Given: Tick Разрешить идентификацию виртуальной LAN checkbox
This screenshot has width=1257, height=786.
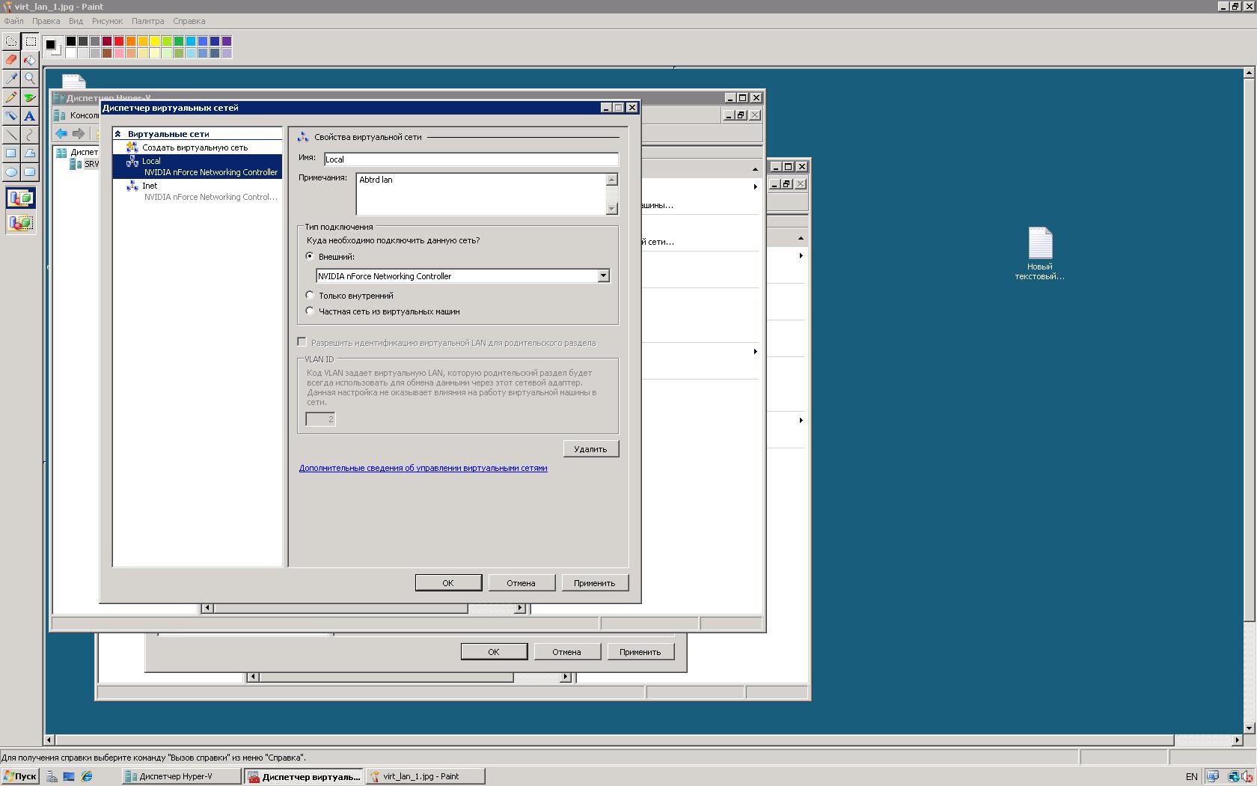Looking at the screenshot, I should click(x=302, y=342).
